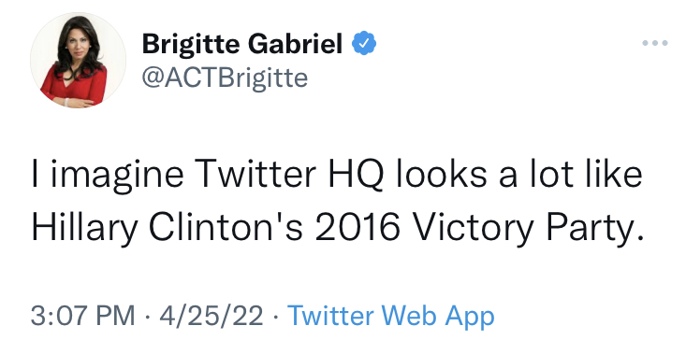
Task: Click the leading "I" of the tweet
Action: pyautogui.click(x=35, y=174)
